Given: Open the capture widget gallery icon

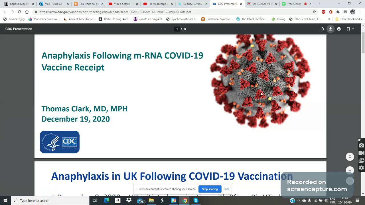Looking at the screenshot, I should [361, 160].
